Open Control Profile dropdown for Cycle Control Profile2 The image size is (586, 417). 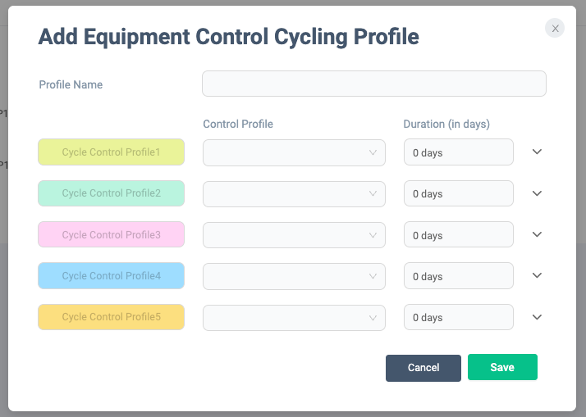point(294,194)
